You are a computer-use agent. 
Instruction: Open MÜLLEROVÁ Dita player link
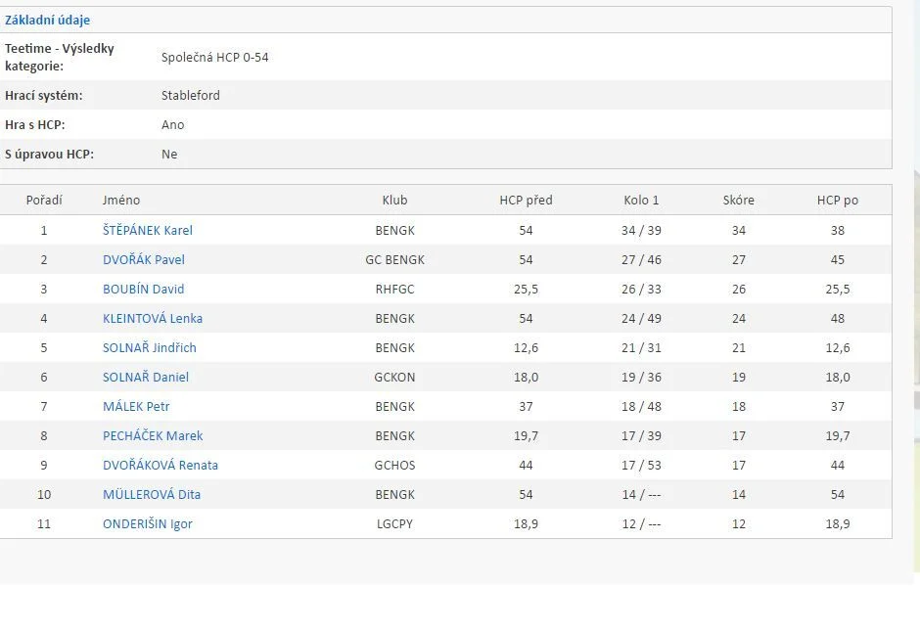coord(152,494)
